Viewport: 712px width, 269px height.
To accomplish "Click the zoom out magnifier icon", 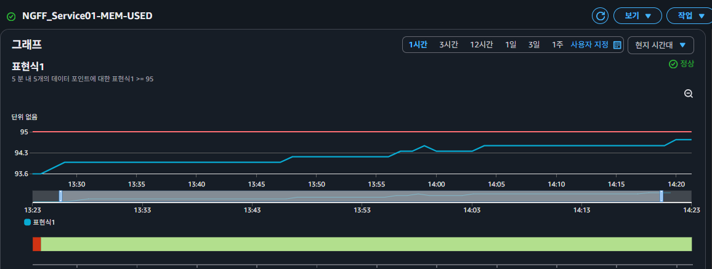I will [689, 94].
